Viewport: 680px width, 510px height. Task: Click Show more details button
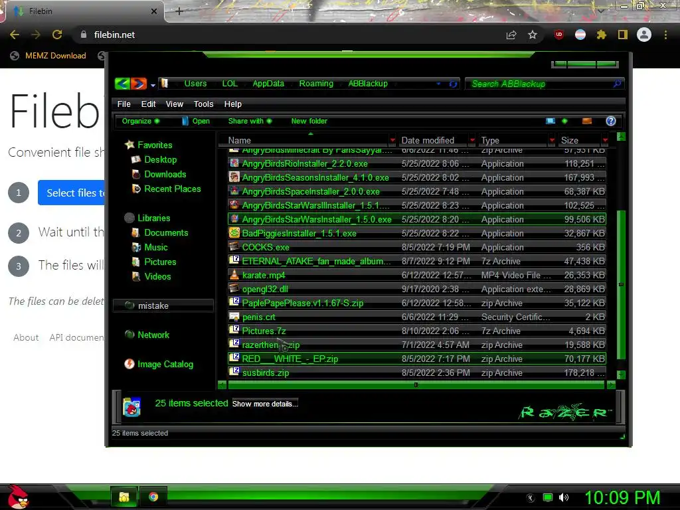[265, 404]
